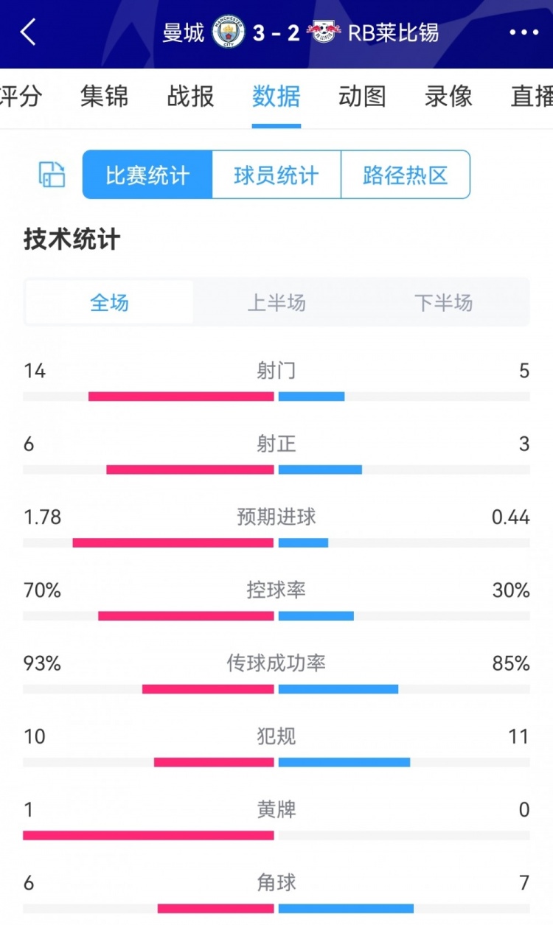Expand 比赛统计 match statistics section
Image resolution: width=553 pixels, height=925 pixels.
pyautogui.click(x=146, y=175)
